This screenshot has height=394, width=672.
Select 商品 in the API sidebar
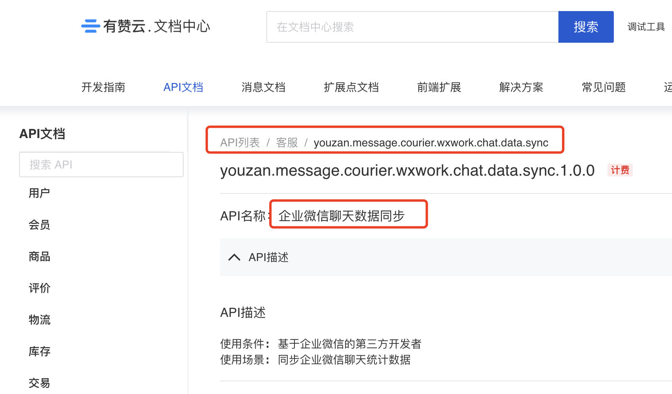click(x=39, y=256)
